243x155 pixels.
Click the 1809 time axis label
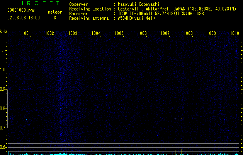pyautogui.click(x=211, y=33)
